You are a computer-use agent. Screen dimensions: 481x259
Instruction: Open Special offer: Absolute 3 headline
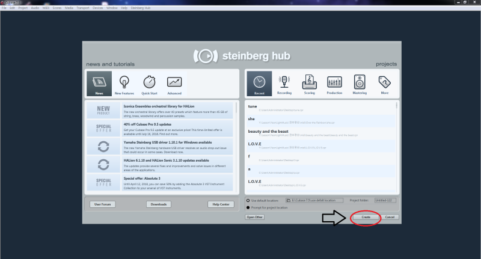pos(142,178)
